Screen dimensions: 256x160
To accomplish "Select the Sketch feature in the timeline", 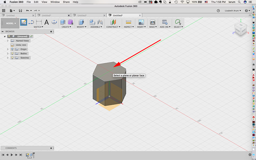I will 27,155.
